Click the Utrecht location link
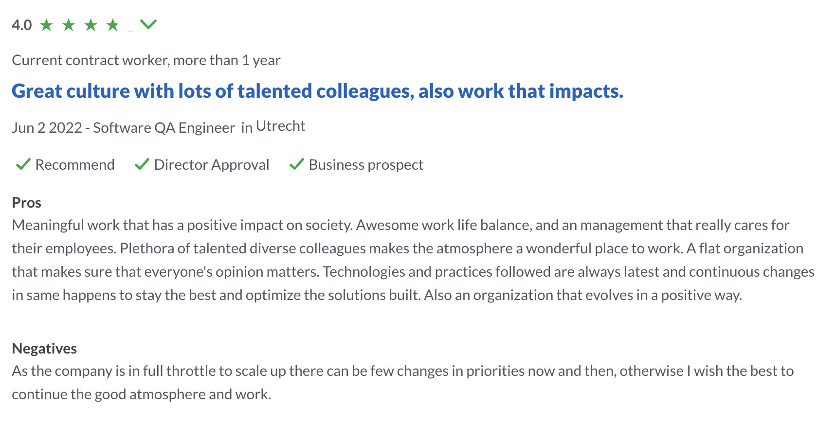 coord(281,126)
